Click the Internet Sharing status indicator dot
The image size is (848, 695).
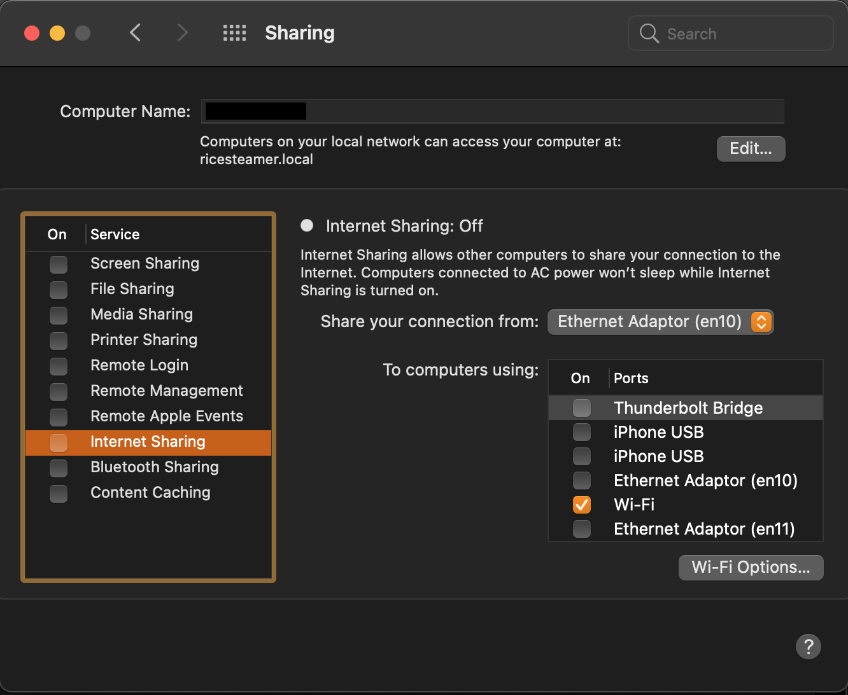point(307,226)
